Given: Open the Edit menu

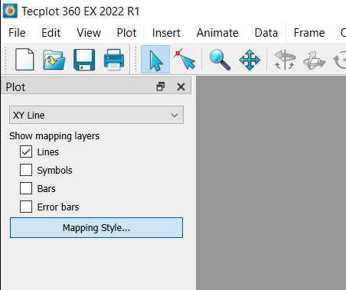Looking at the screenshot, I should pos(51,33).
